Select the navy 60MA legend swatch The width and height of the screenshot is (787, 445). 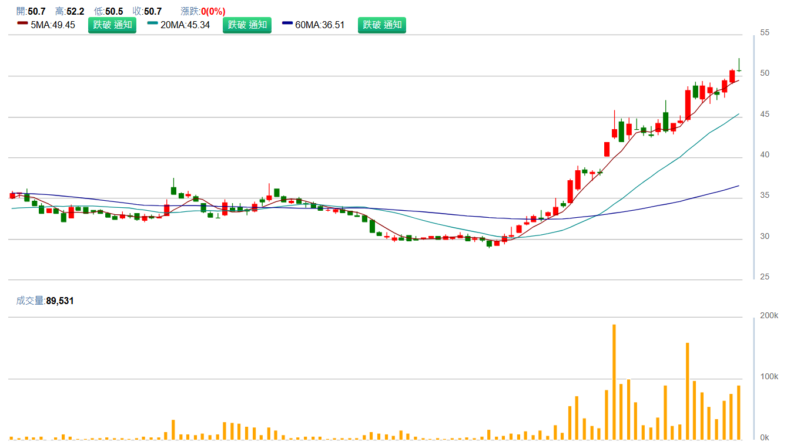tap(287, 23)
